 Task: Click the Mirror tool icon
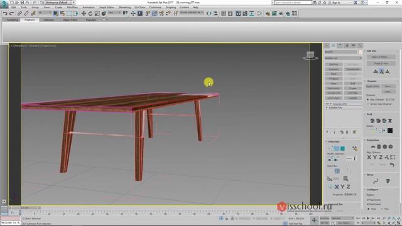tap(209, 14)
